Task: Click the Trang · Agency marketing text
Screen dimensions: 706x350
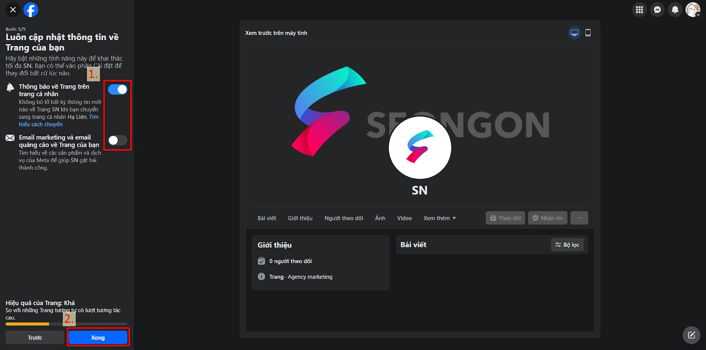Action: click(301, 277)
